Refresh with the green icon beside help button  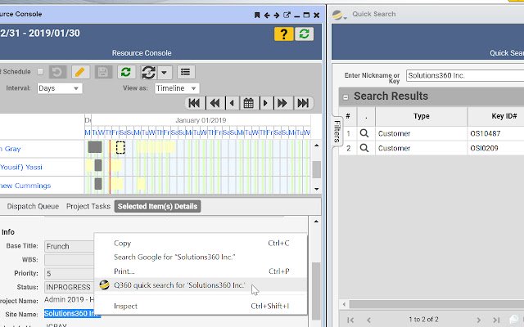(304, 34)
